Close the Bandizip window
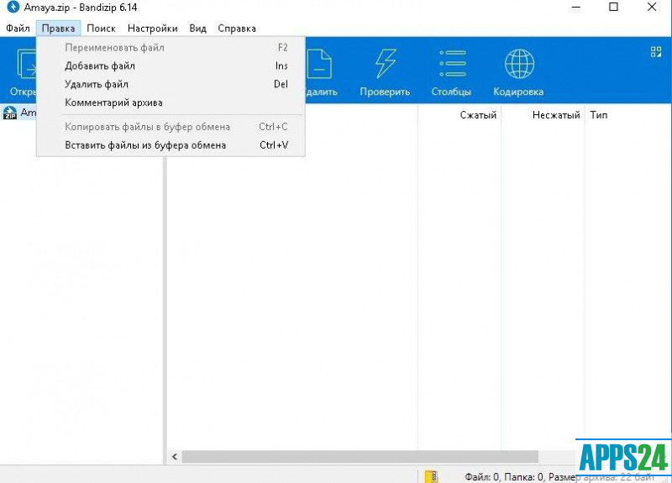The width and height of the screenshot is (672, 483). point(652,8)
